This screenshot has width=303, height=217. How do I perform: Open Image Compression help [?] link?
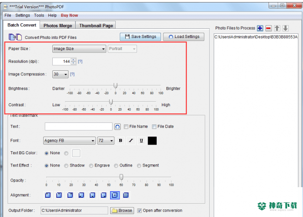tap(72, 74)
